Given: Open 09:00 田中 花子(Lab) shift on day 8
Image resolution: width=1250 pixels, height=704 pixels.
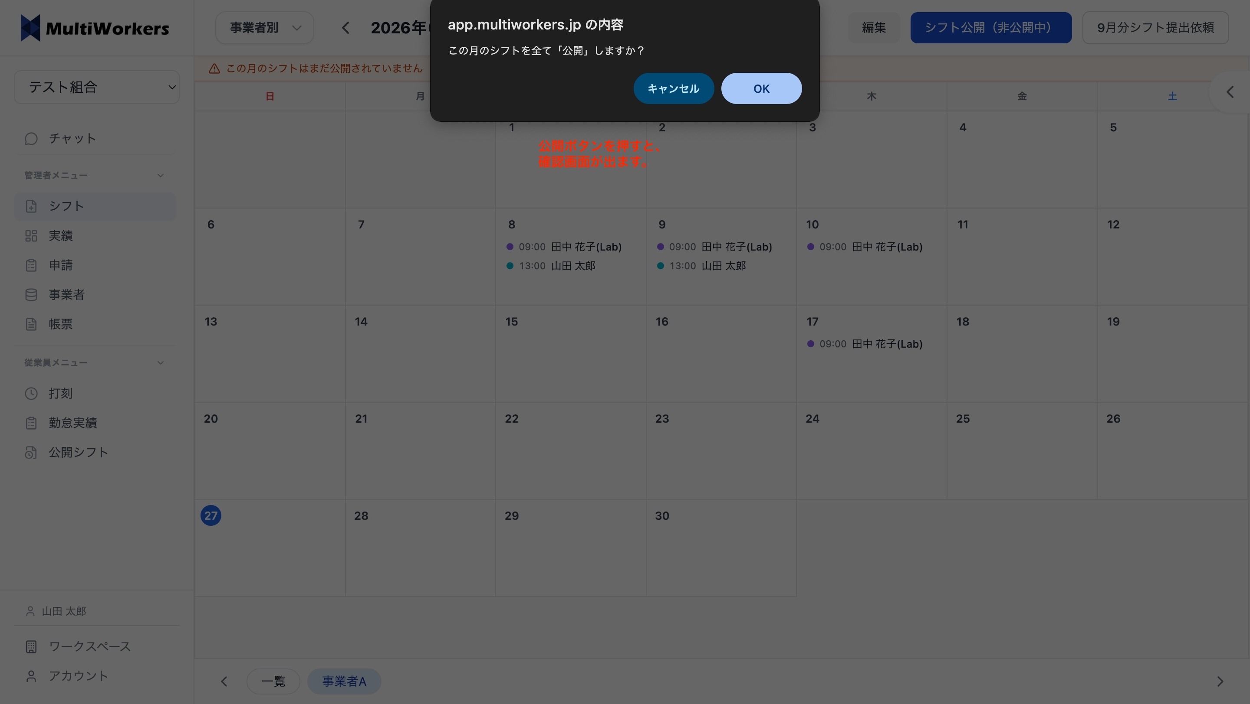Looking at the screenshot, I should click(x=564, y=247).
